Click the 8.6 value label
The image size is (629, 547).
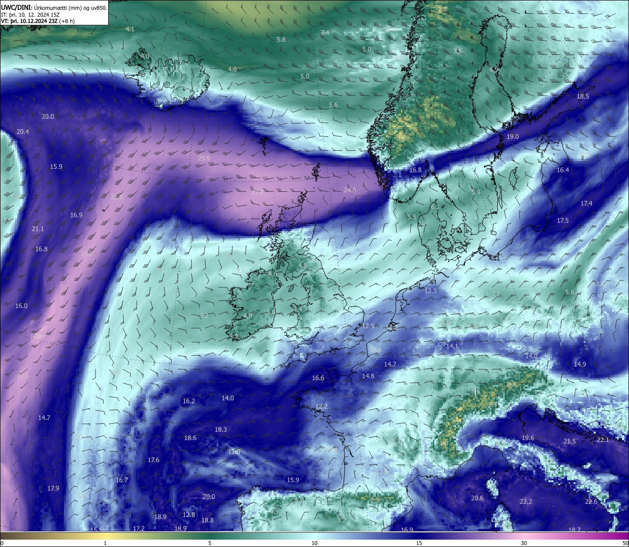tap(475, 391)
